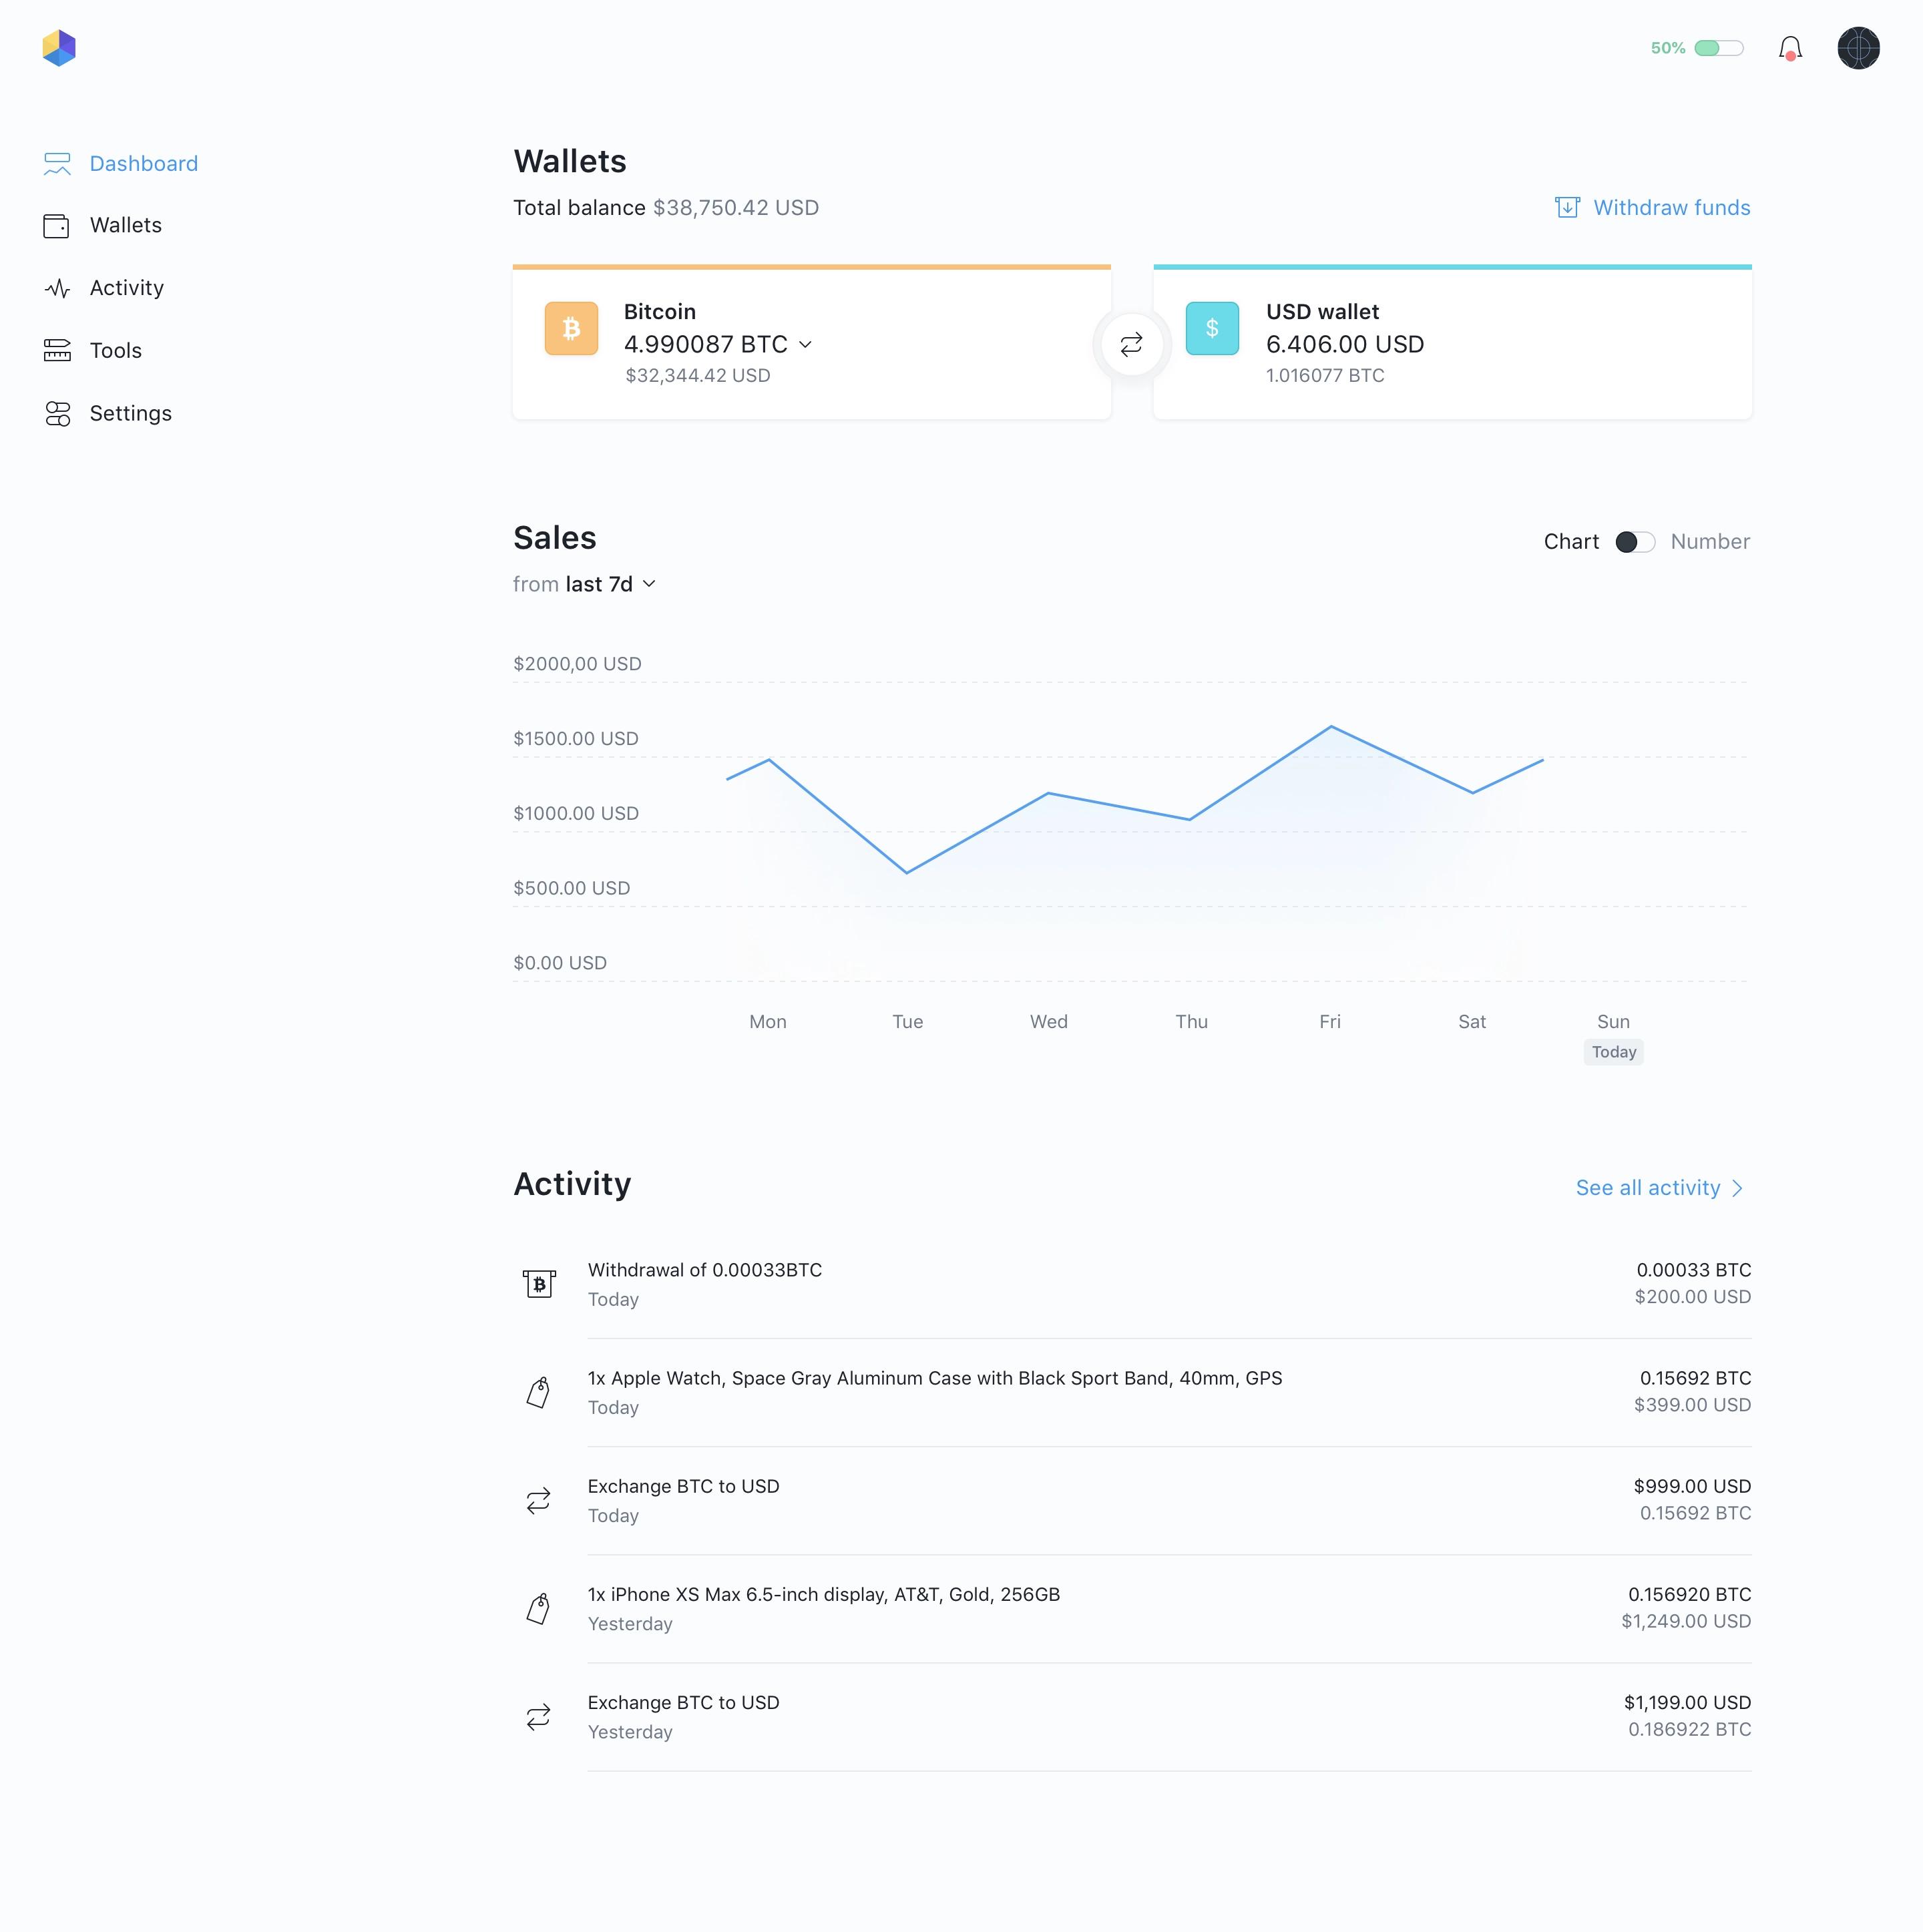Open notifications bell icon
The image size is (1923, 1932).
click(x=1790, y=48)
